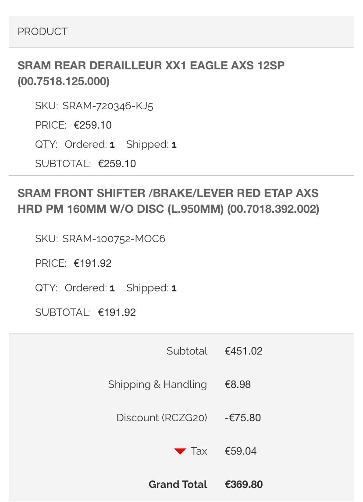Screen dimensions: 363x502
Task: Select SKU SRAM-720346-KJ5 text
Action: click(x=108, y=106)
